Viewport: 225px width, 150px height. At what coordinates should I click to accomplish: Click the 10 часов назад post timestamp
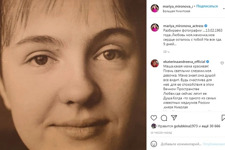(162, 132)
